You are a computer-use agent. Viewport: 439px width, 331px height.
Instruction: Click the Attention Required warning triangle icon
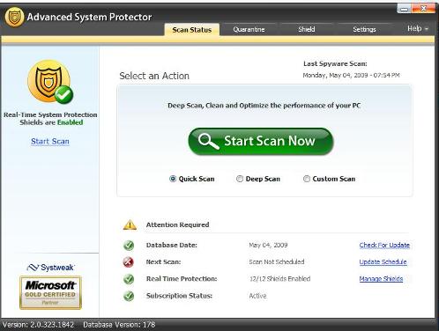tap(130, 224)
